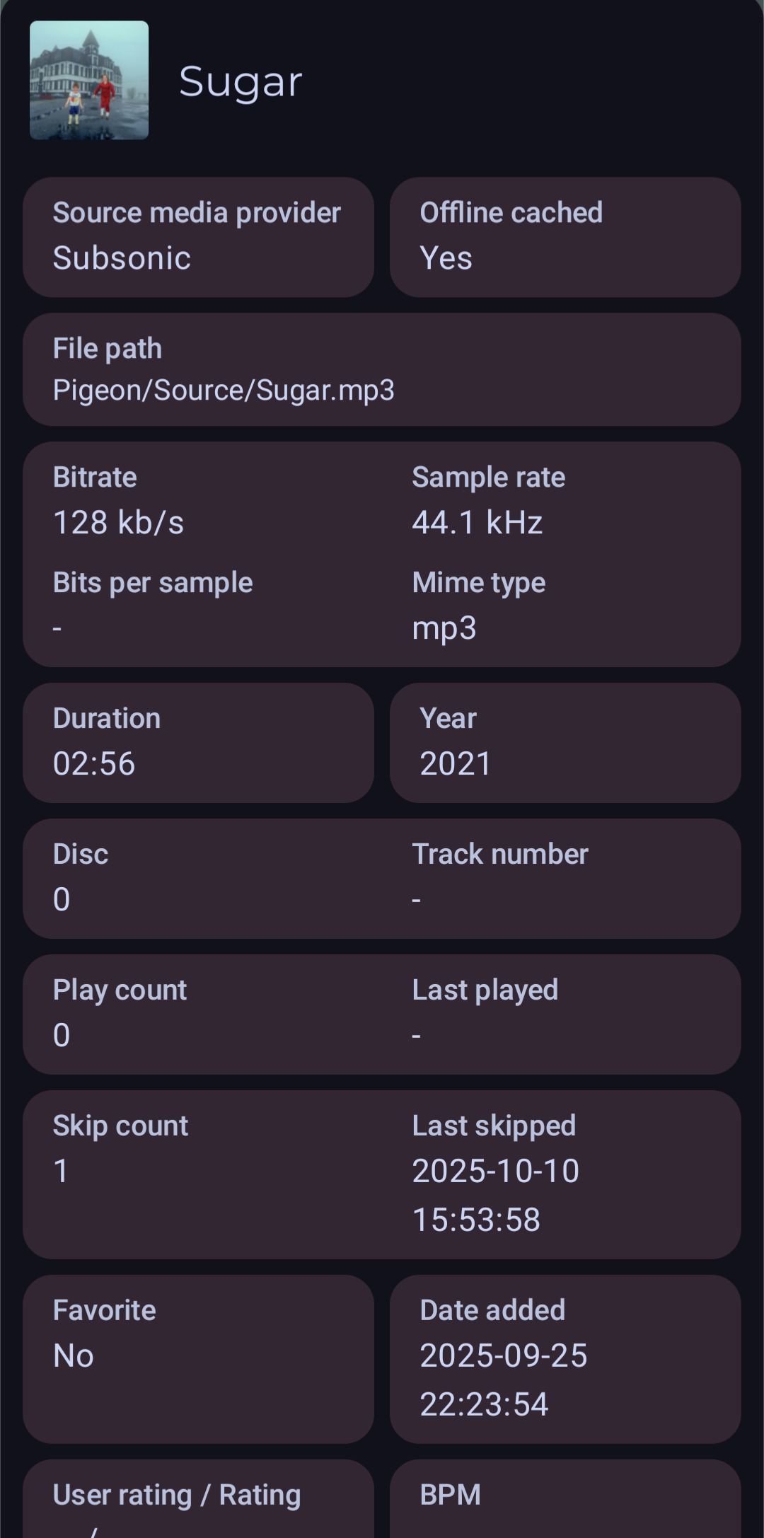
Task: Click the Last skipped timestamp
Action: tap(495, 1195)
